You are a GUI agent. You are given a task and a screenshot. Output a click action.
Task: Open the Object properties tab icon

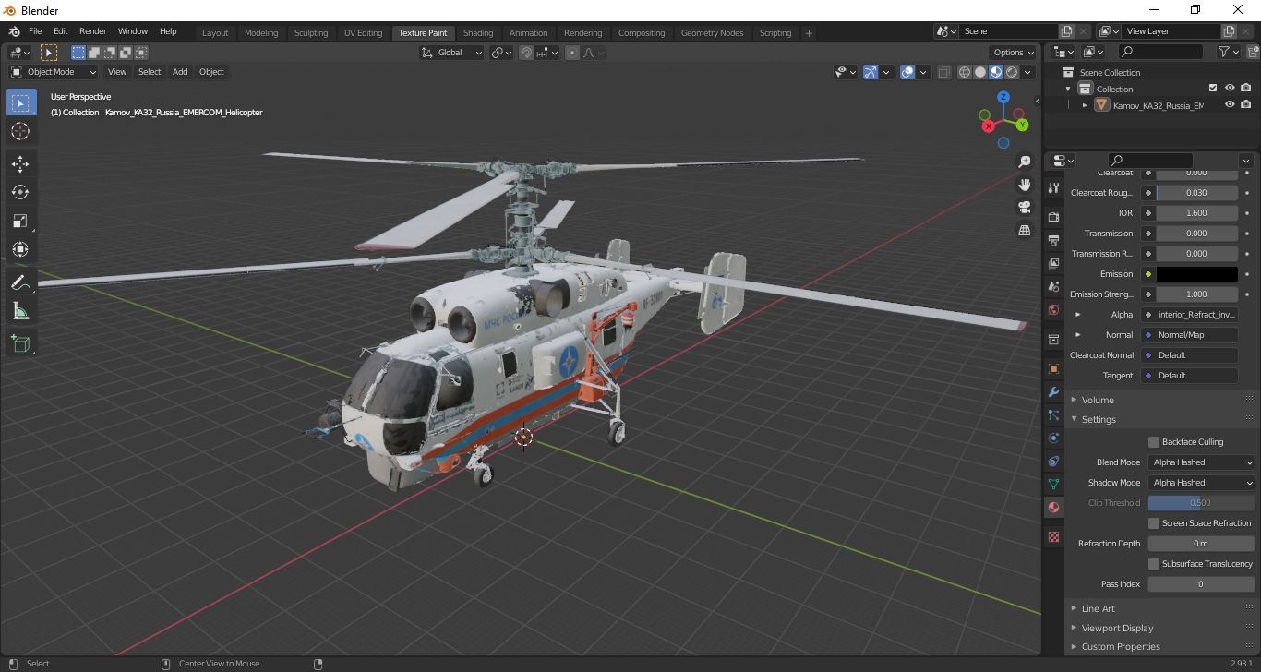[1053, 368]
